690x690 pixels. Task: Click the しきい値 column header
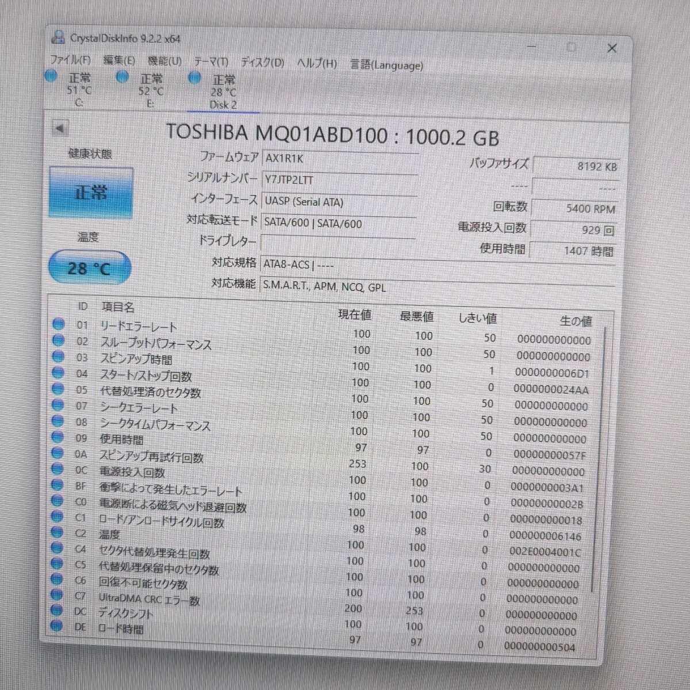tap(478, 318)
